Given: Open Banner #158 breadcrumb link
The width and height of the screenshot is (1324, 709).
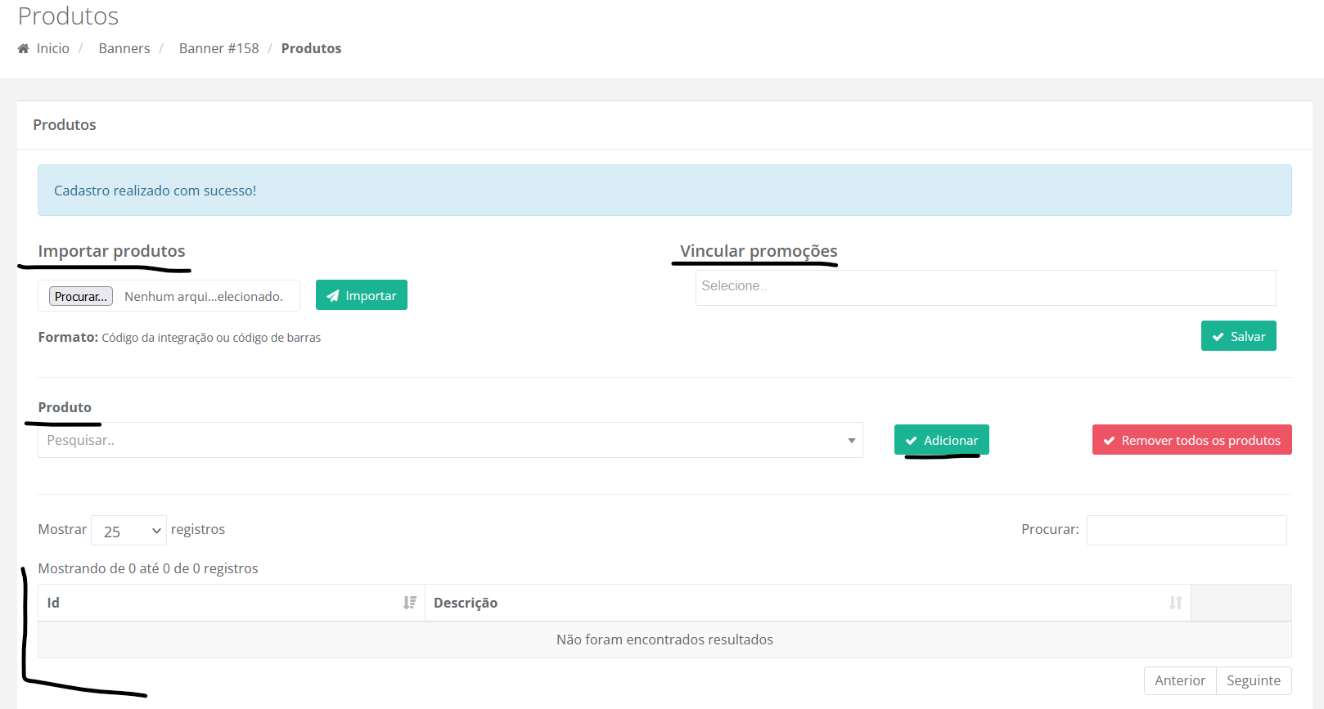Looking at the screenshot, I should click(218, 49).
